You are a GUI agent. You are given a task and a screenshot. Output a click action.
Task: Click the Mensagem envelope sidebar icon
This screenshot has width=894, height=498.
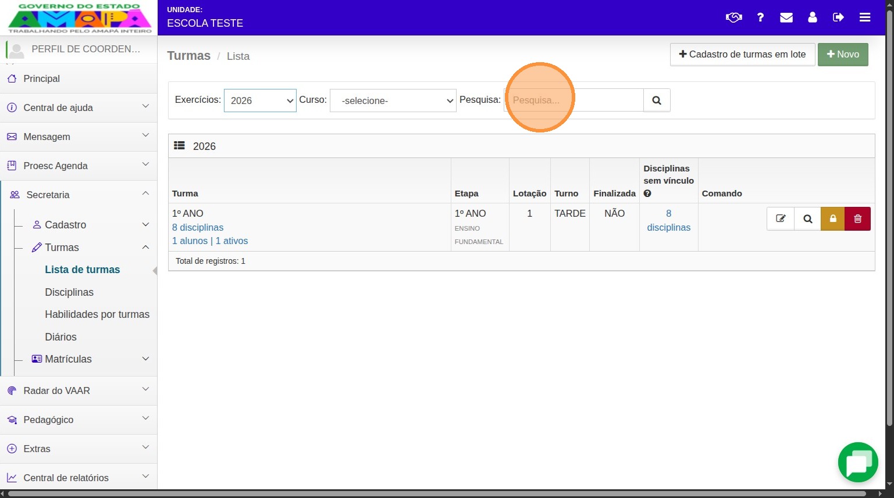(12, 137)
